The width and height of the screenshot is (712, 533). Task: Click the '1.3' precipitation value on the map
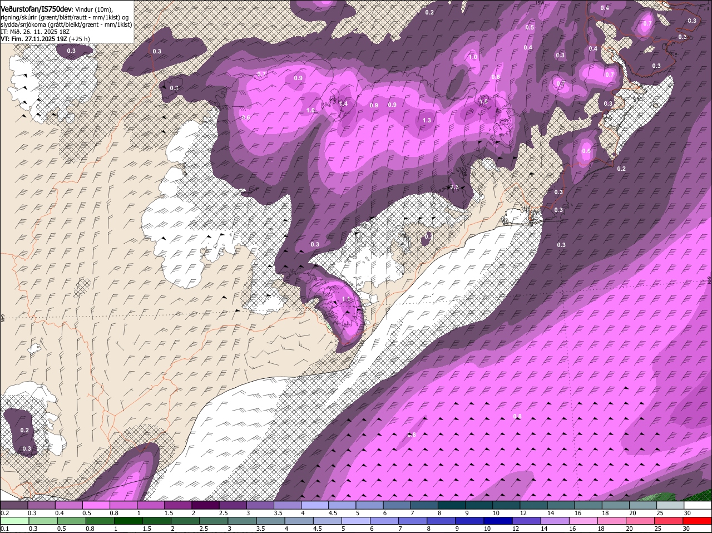(x=427, y=120)
